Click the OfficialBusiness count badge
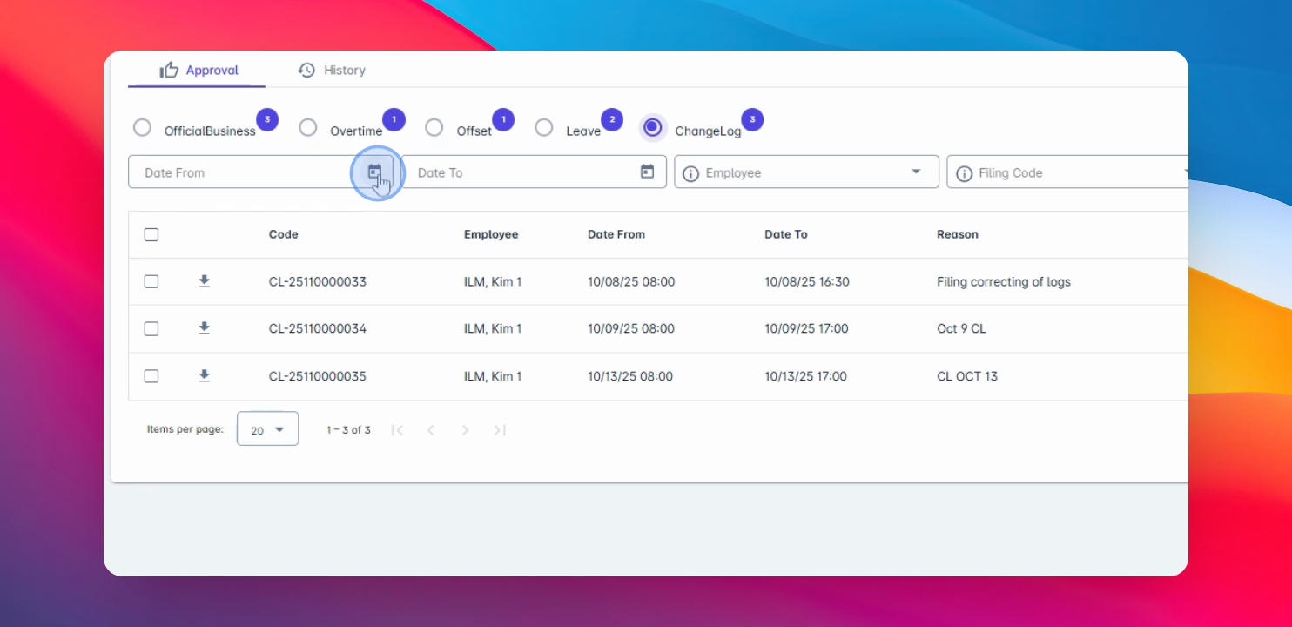Viewport: 1292px width, 627px height. point(267,119)
